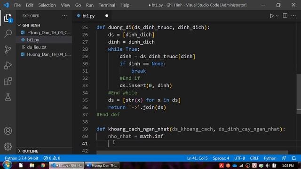301x169 pixels.
Task: Run the Python file with play button
Action: 272,15
